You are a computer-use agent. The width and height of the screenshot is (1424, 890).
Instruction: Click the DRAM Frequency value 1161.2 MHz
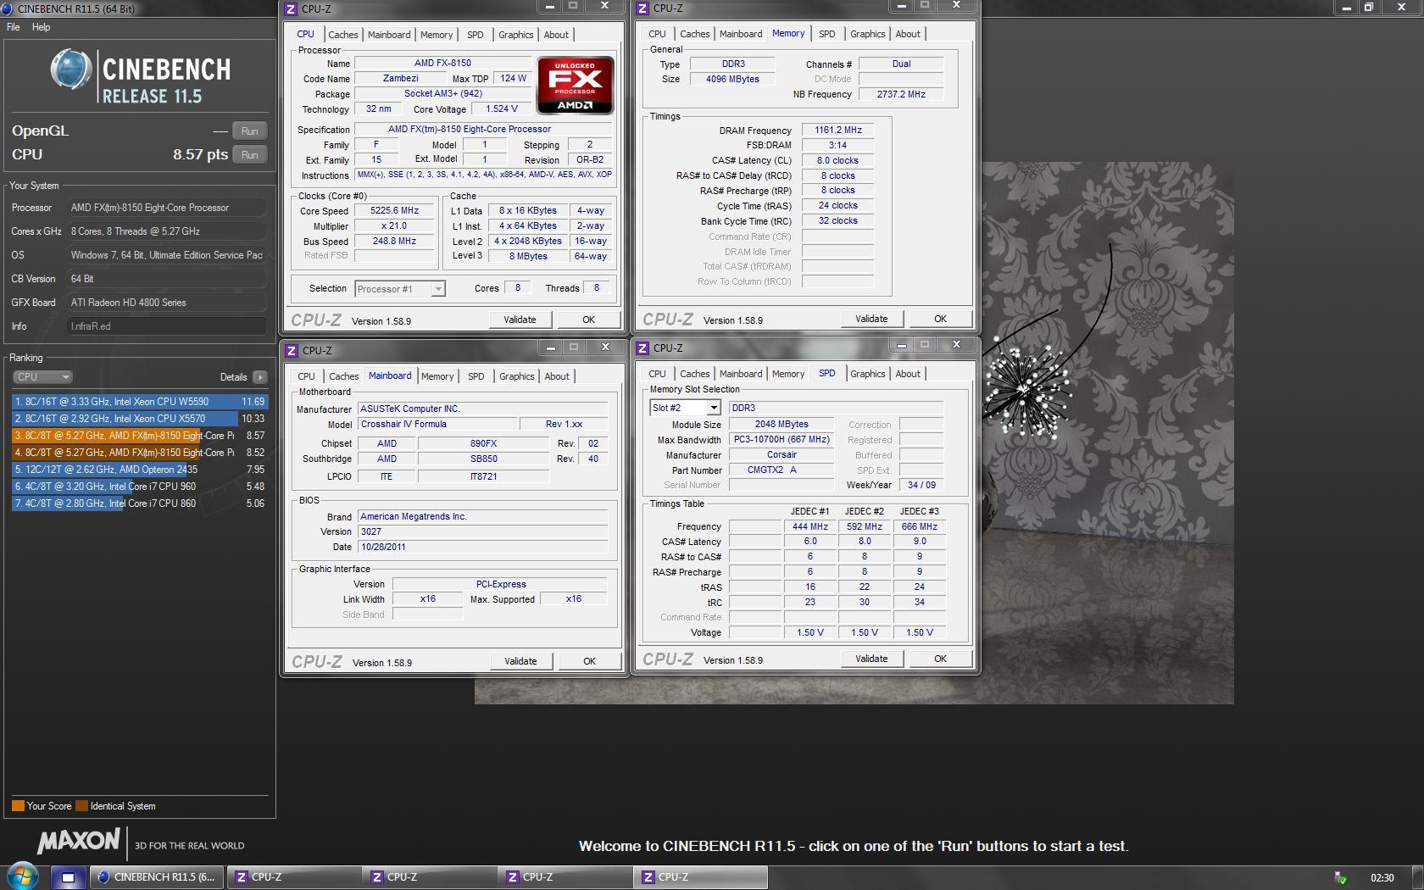pyautogui.click(x=838, y=131)
